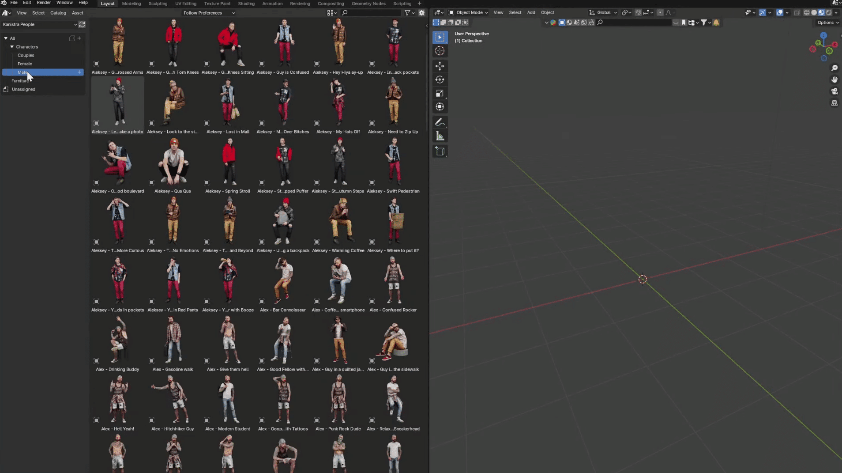Toggle camera view in the viewport
The image size is (842, 473).
(834, 91)
